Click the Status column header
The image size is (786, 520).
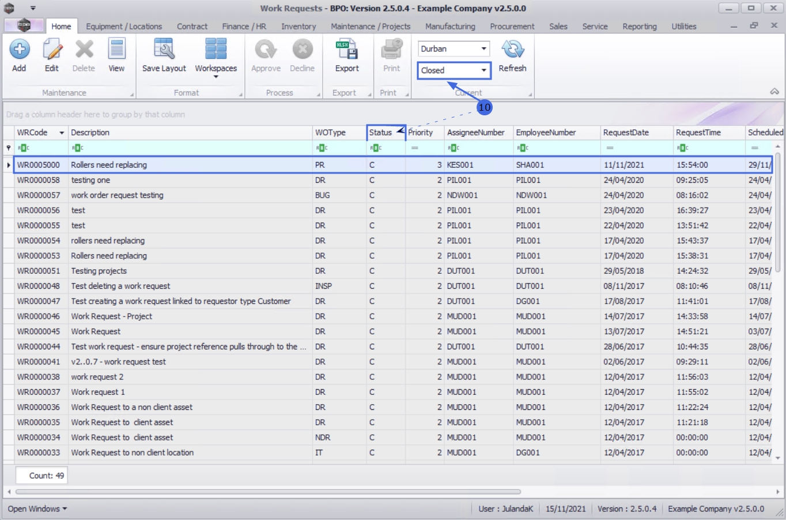pyautogui.click(x=381, y=133)
